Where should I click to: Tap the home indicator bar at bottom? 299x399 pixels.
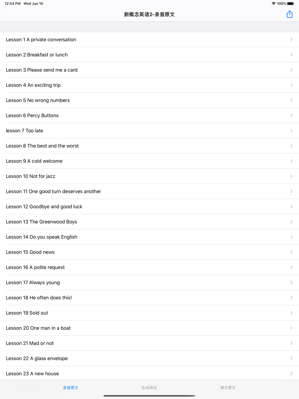pyautogui.click(x=149, y=396)
